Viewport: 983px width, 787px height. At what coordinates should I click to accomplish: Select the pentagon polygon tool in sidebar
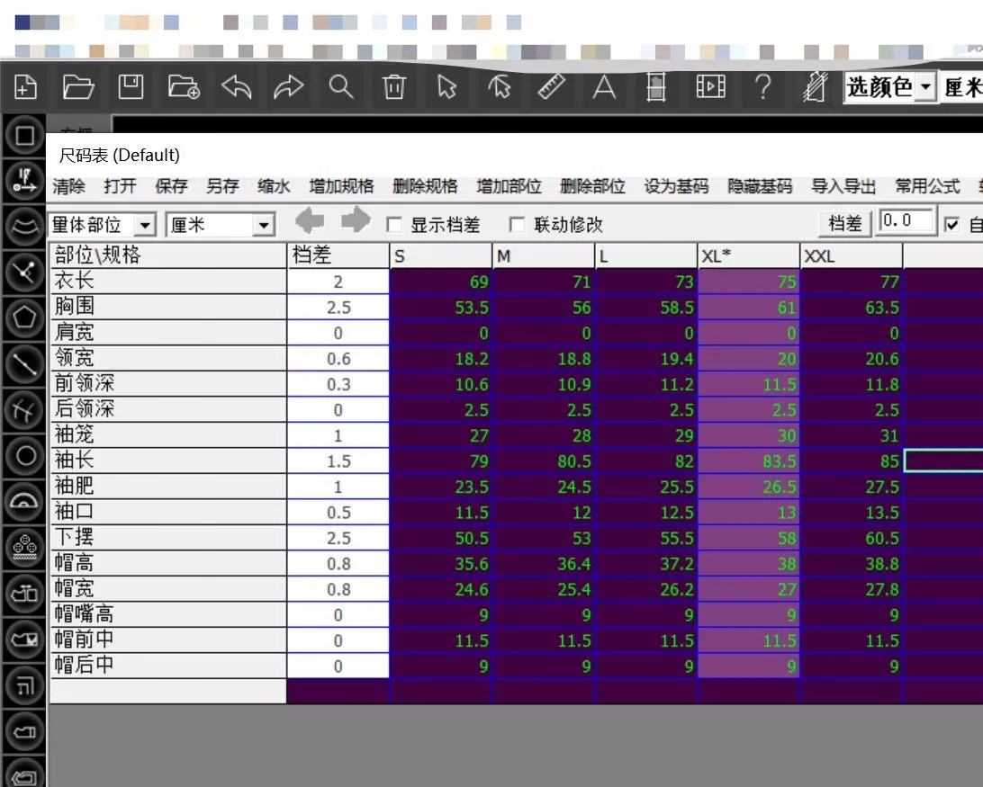click(24, 317)
